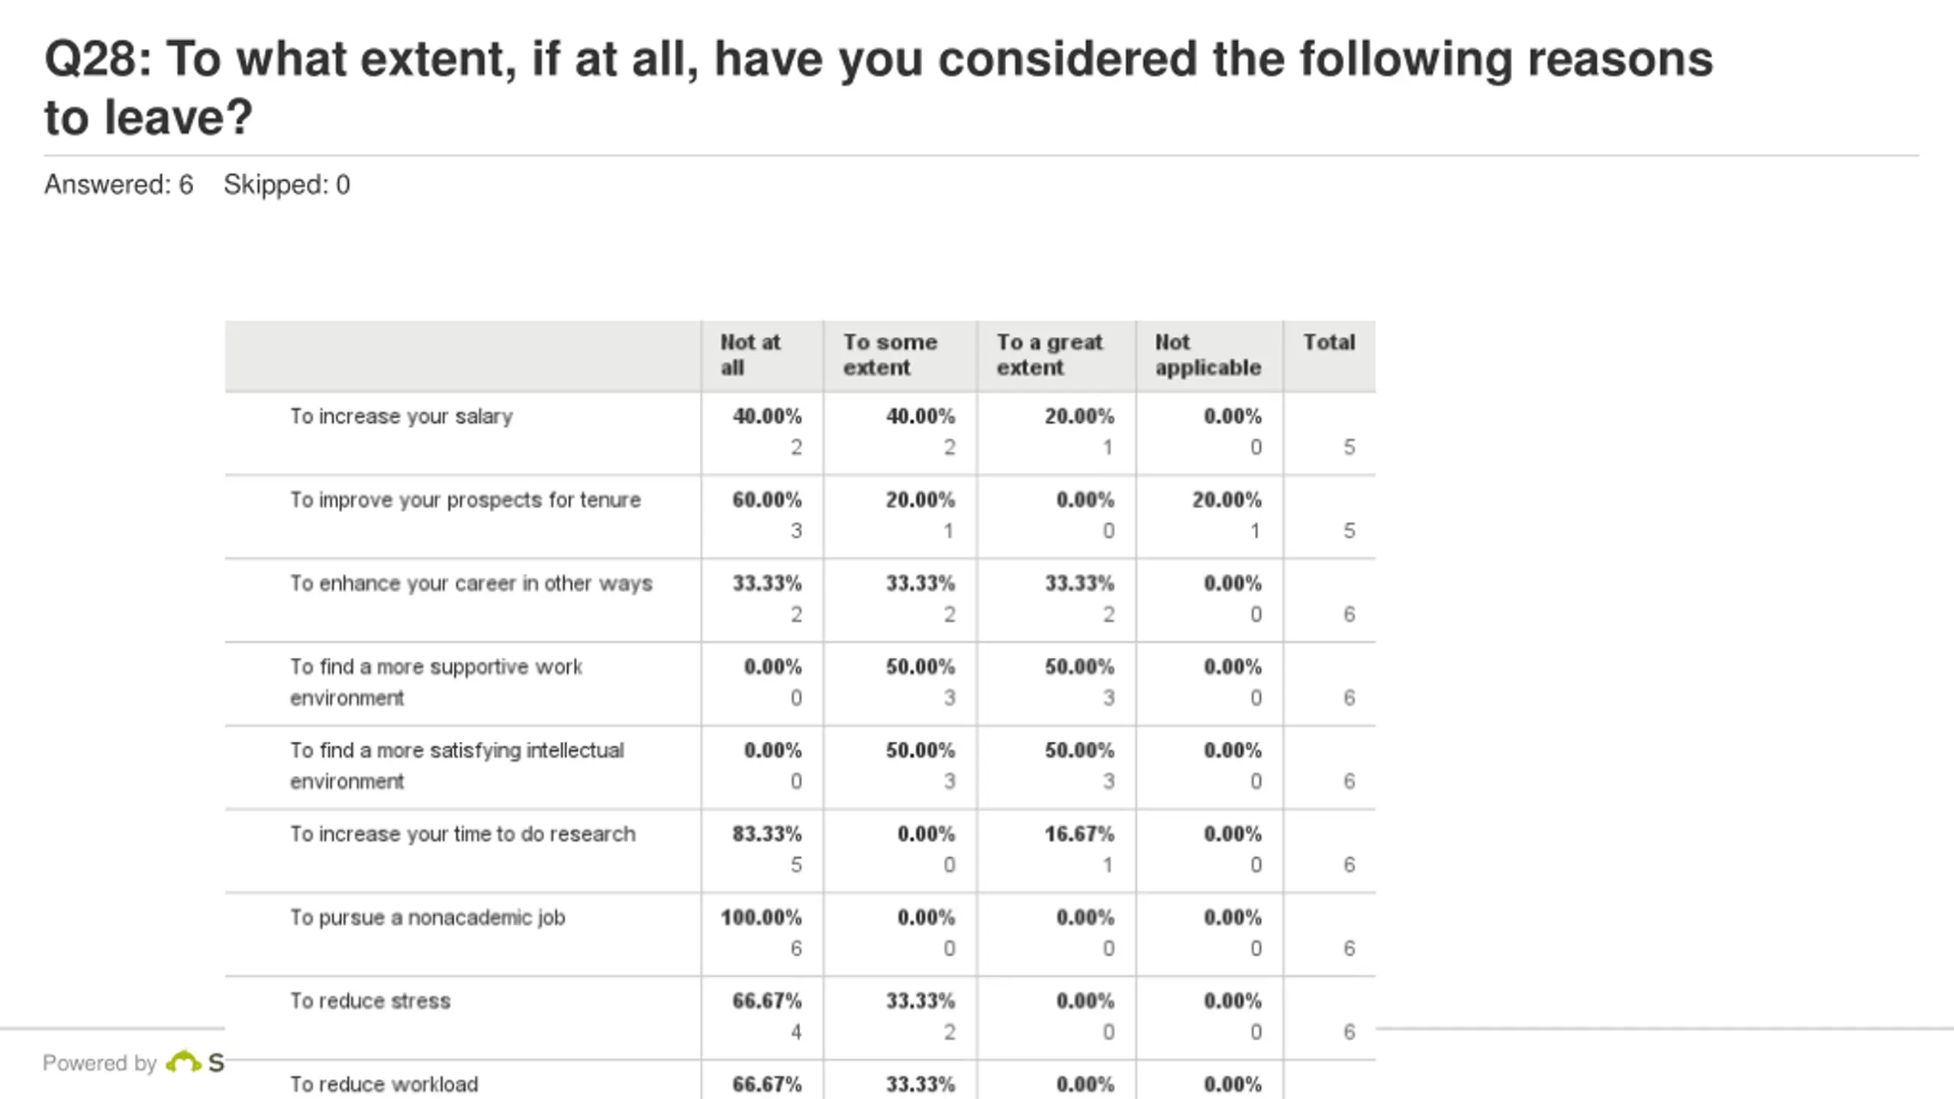The image size is (1954, 1099).
Task: Click the 'Powered by' footer text
Action: tap(99, 1063)
